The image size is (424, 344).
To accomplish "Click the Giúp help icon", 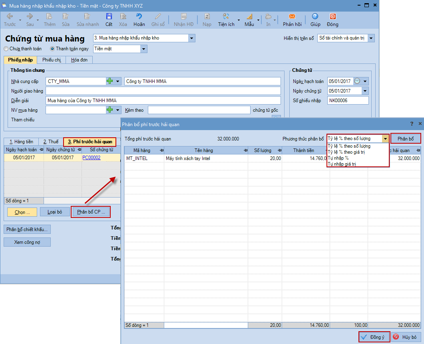I will point(315,17).
